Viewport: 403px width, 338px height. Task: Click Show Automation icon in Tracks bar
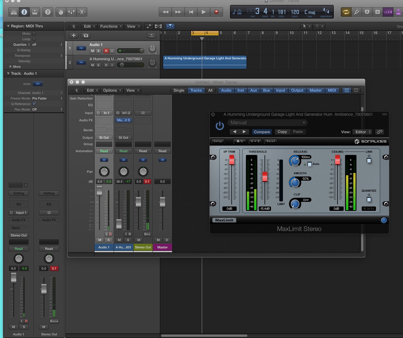point(149,26)
